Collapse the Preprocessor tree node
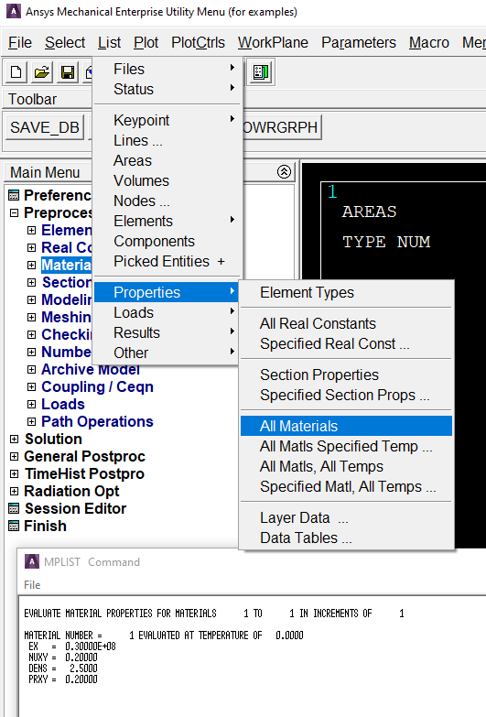Image resolution: width=486 pixels, height=717 pixels. [14, 212]
